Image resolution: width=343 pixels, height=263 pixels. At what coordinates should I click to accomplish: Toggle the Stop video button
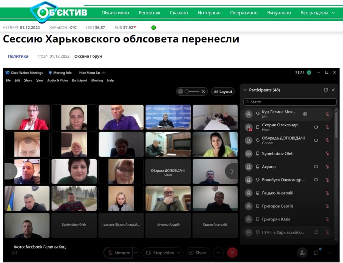coord(160,253)
